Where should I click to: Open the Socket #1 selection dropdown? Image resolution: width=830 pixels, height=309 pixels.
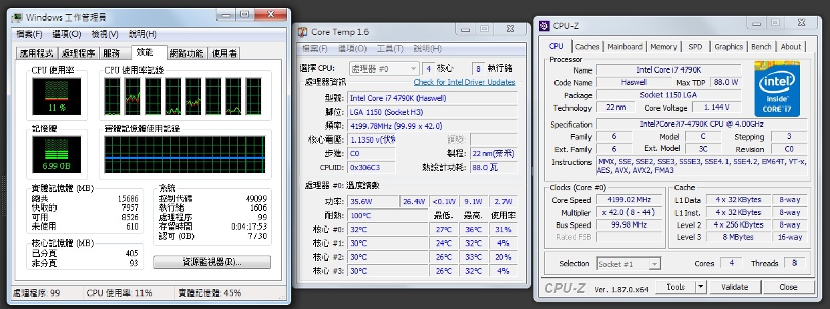tap(628, 264)
